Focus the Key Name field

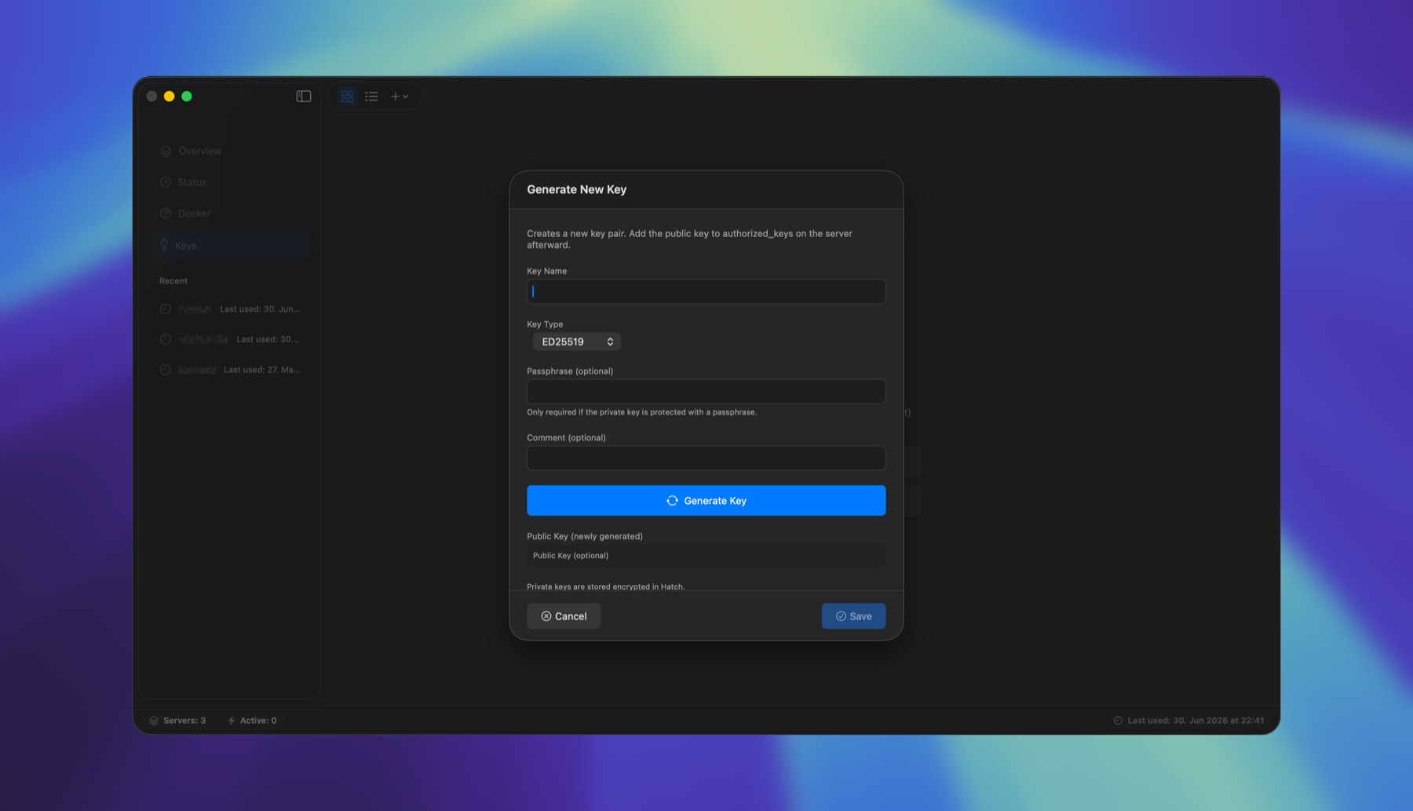[x=706, y=291]
